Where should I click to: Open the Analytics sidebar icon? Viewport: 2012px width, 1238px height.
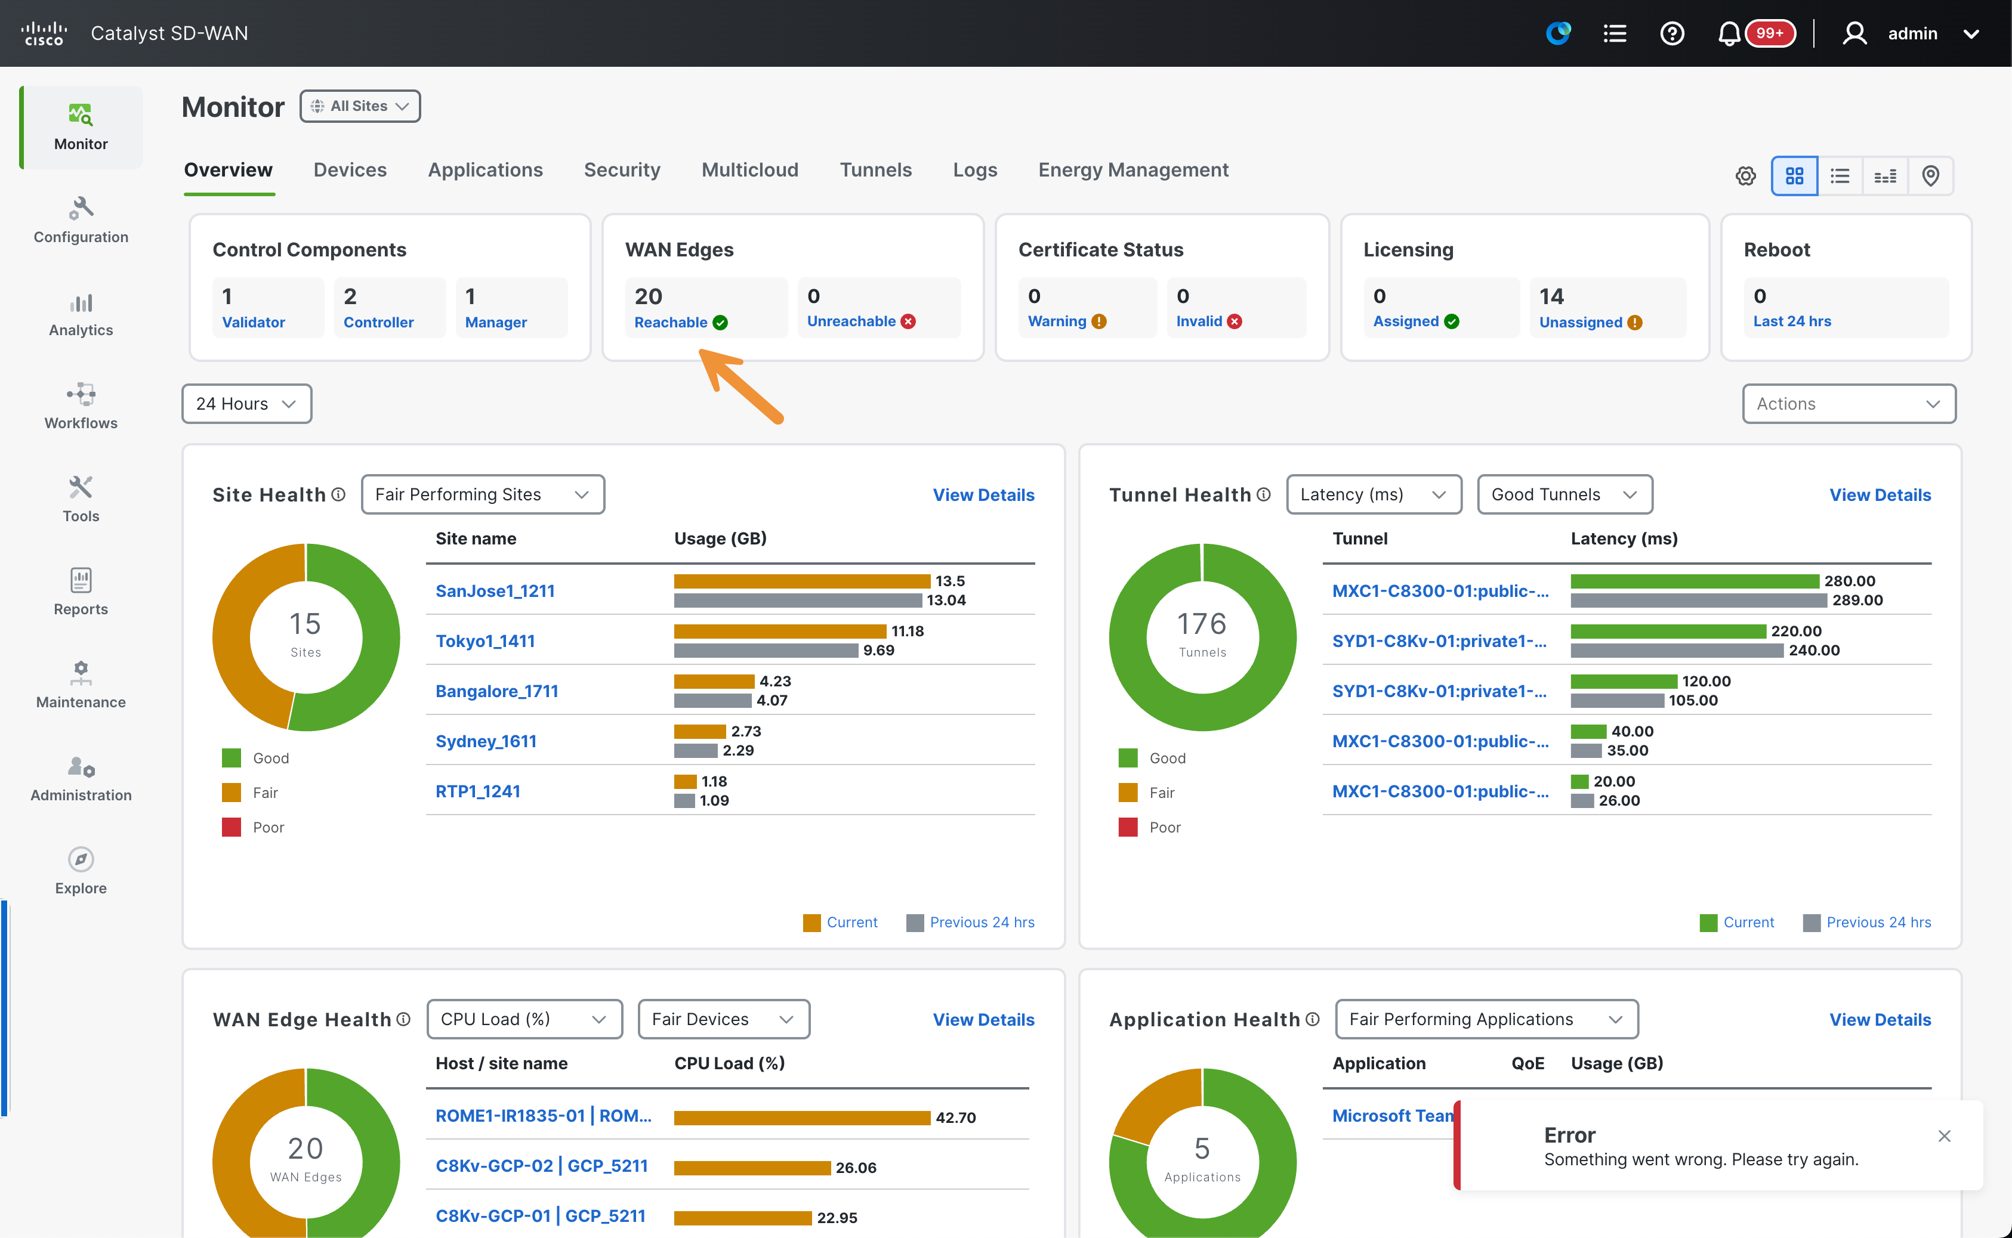point(81,304)
